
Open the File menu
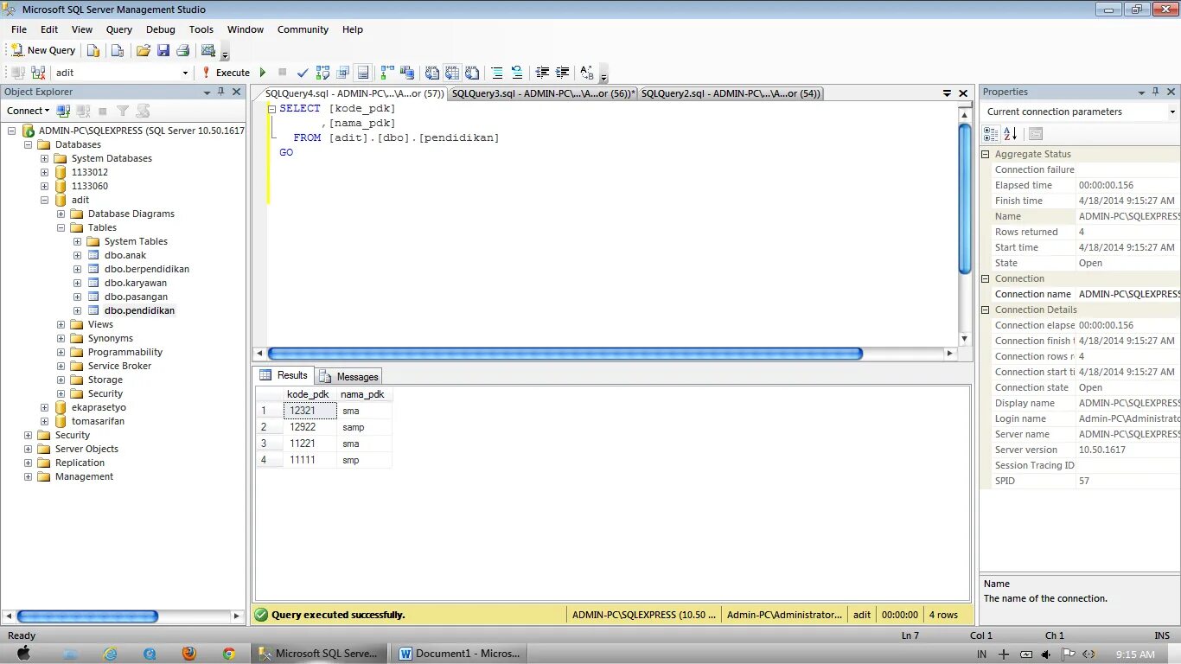[19, 29]
